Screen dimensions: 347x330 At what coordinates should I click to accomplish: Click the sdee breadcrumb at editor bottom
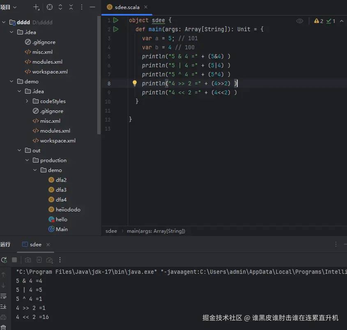[x=111, y=231]
